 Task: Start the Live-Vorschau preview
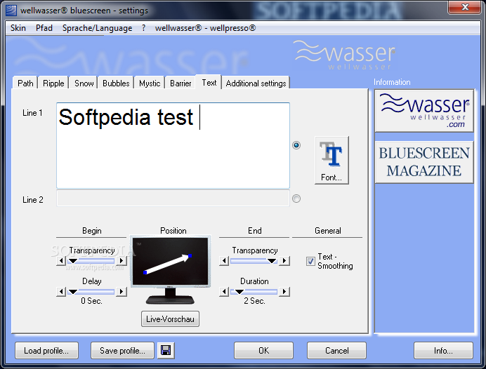coord(170,319)
